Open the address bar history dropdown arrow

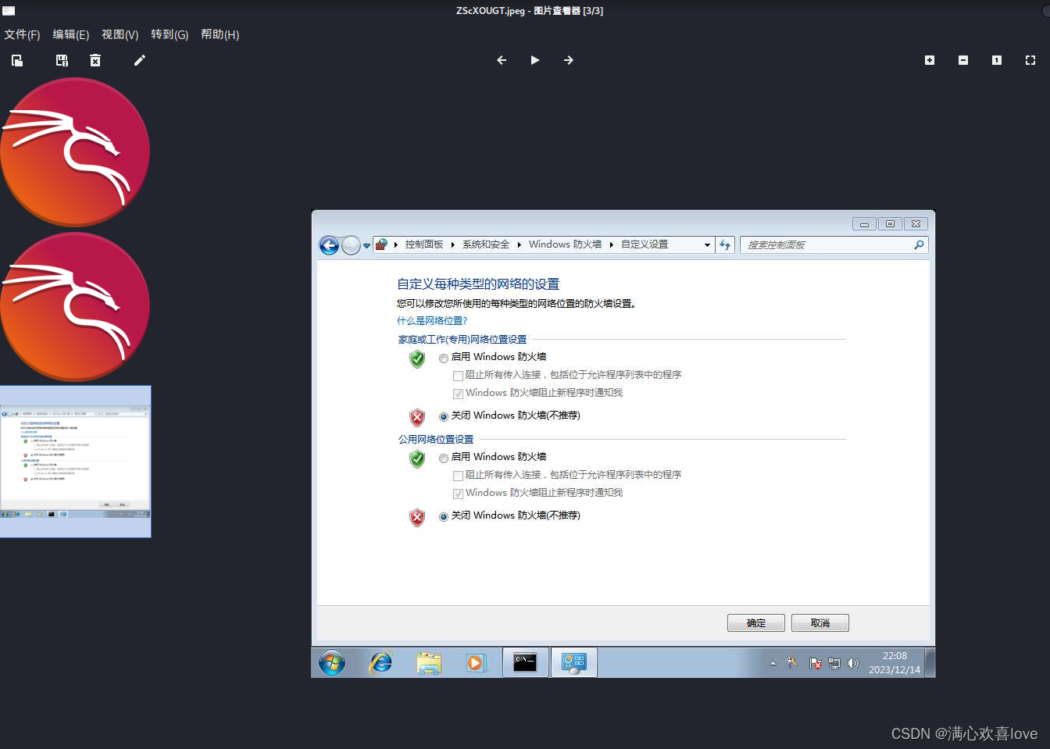(707, 245)
